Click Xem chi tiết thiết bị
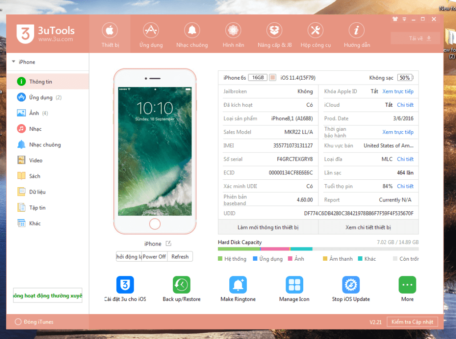The height and width of the screenshot is (339, 456). tap(368, 227)
